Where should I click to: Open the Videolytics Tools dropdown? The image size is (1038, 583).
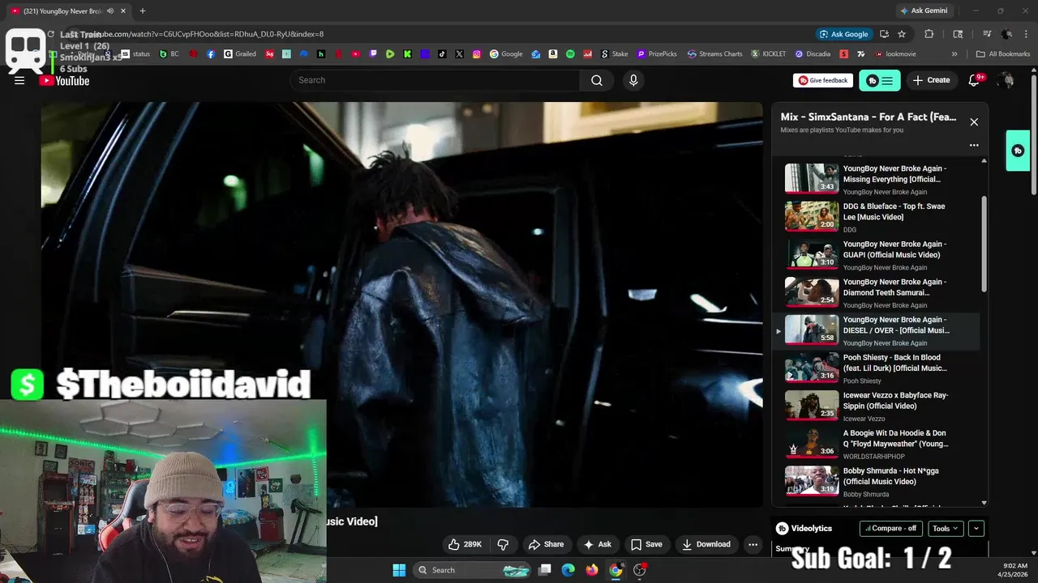pos(946,528)
